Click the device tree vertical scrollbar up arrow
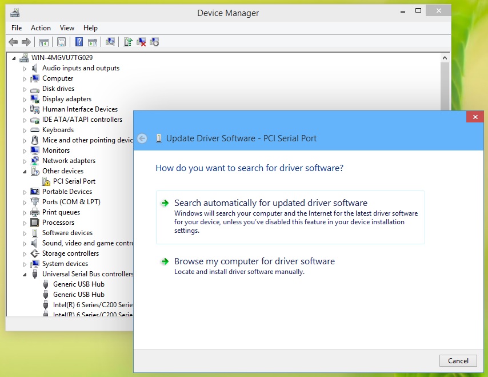The image size is (488, 377). 445,58
